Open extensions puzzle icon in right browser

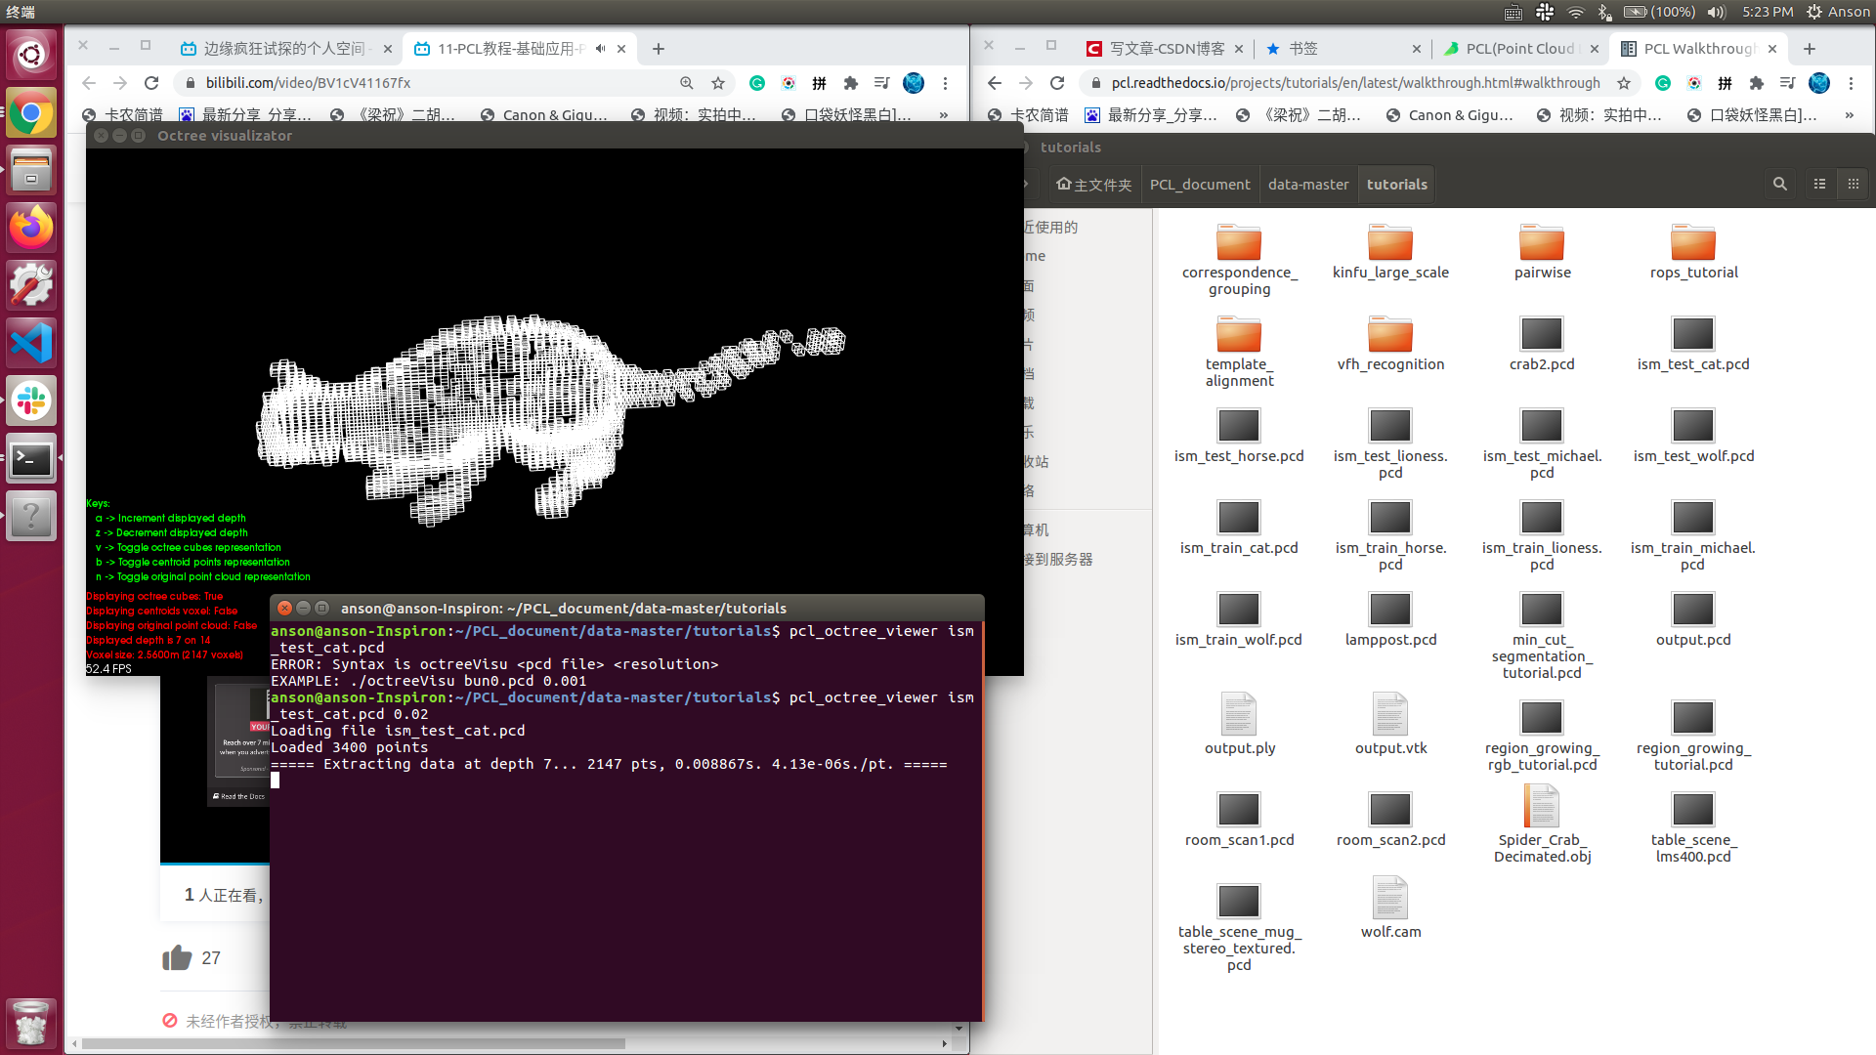click(x=1756, y=83)
